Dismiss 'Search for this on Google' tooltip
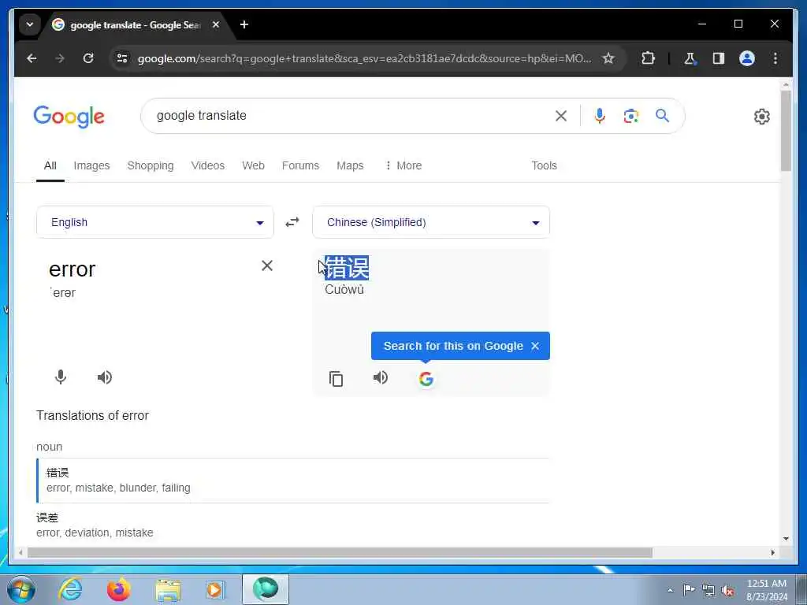Viewport: 807px width, 605px height. coord(535,346)
